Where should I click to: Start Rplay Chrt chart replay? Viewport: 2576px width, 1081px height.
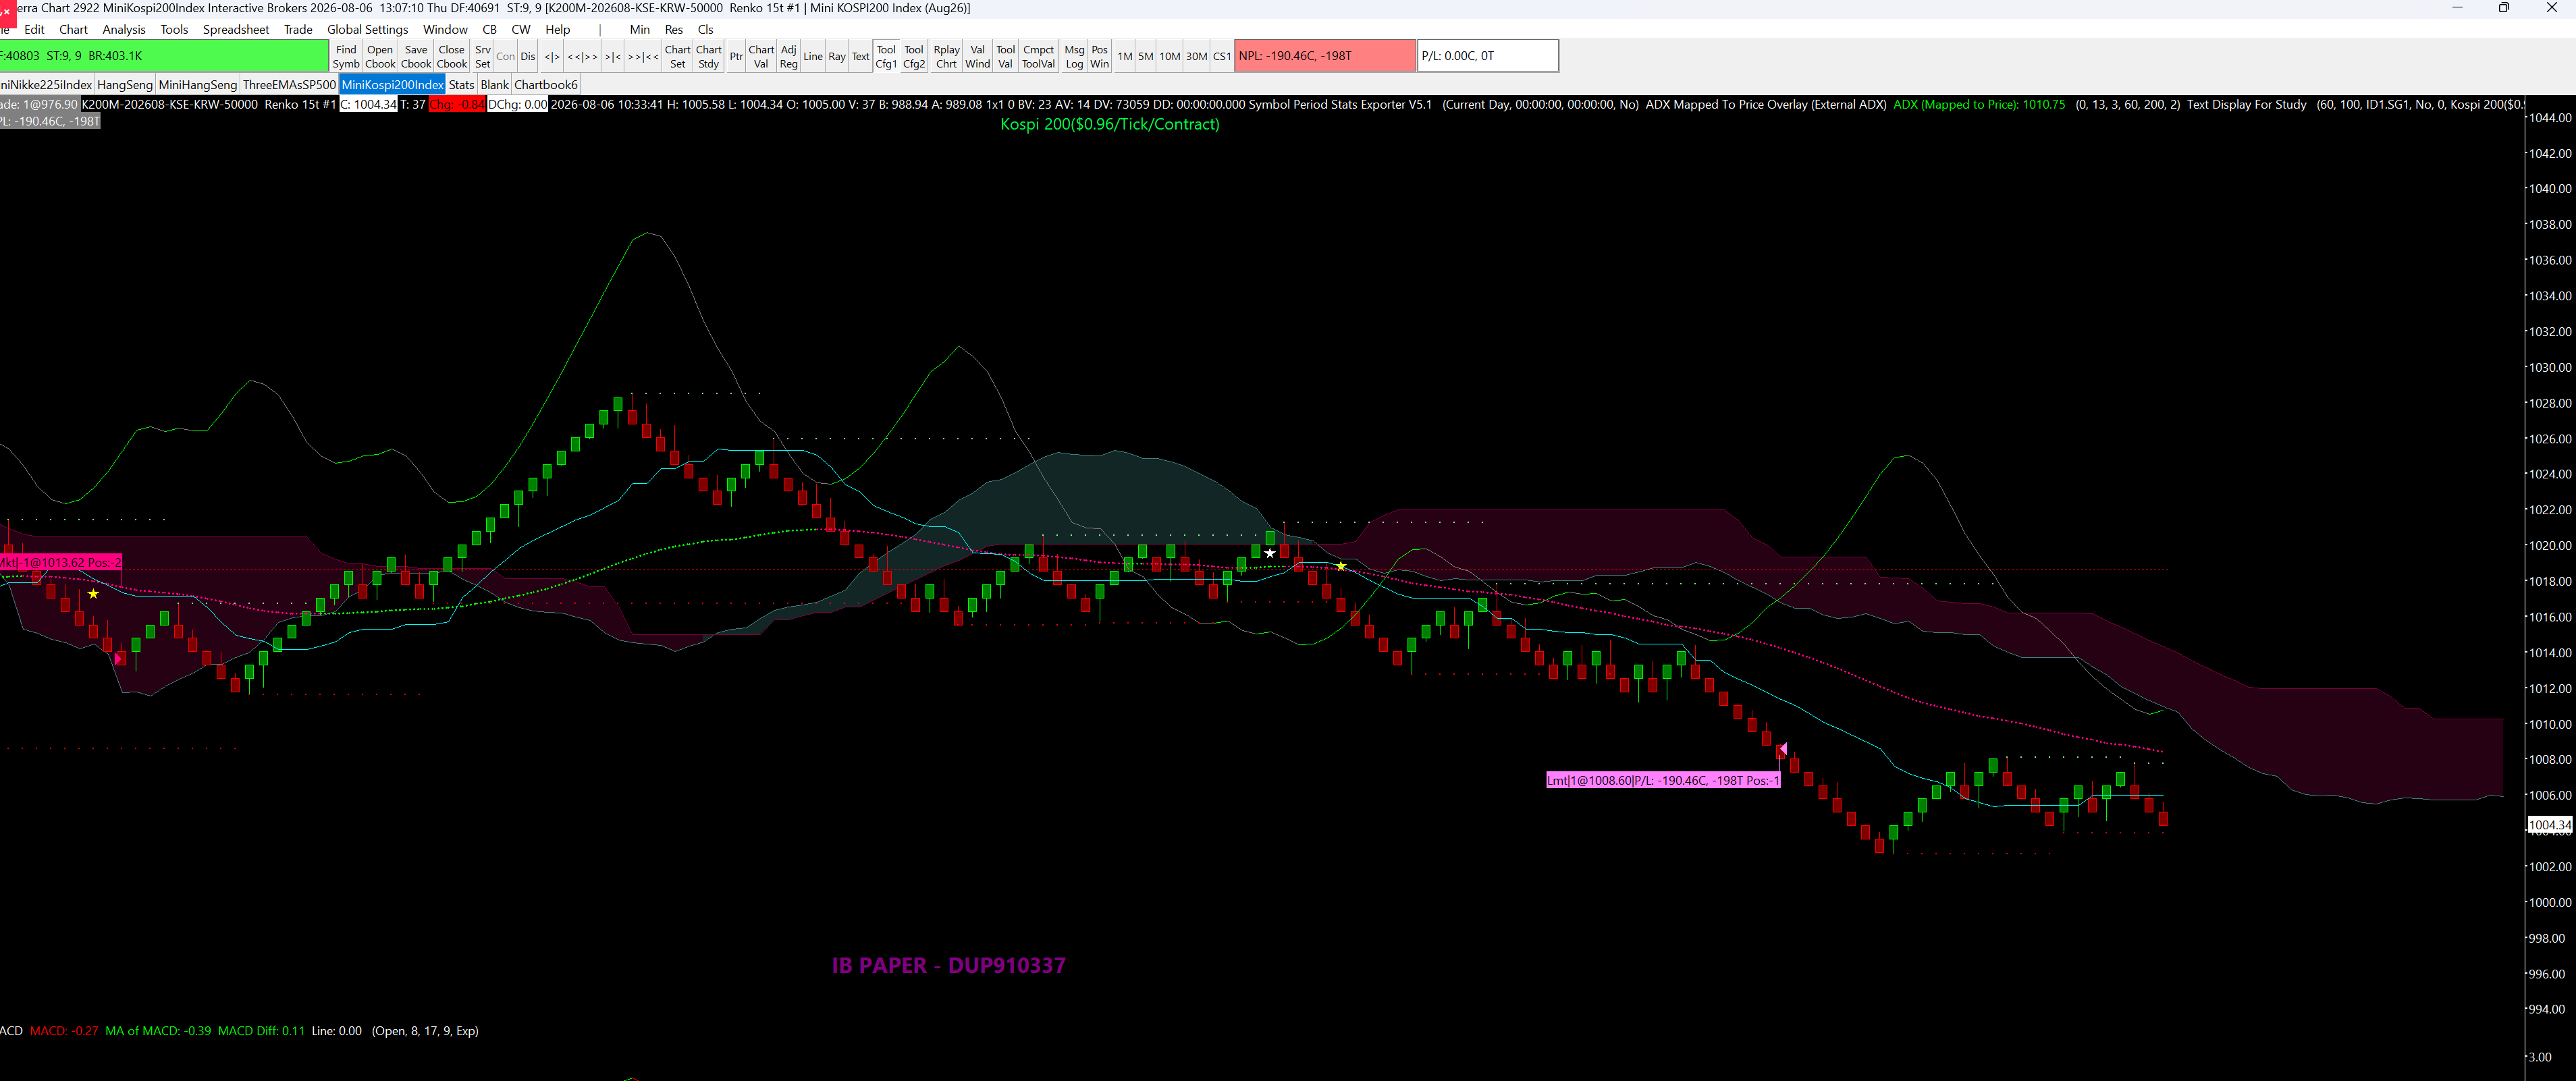(946, 56)
